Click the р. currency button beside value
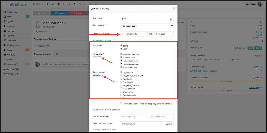Image resolution: width=267 pixels, height=133 pixels. pos(171,19)
